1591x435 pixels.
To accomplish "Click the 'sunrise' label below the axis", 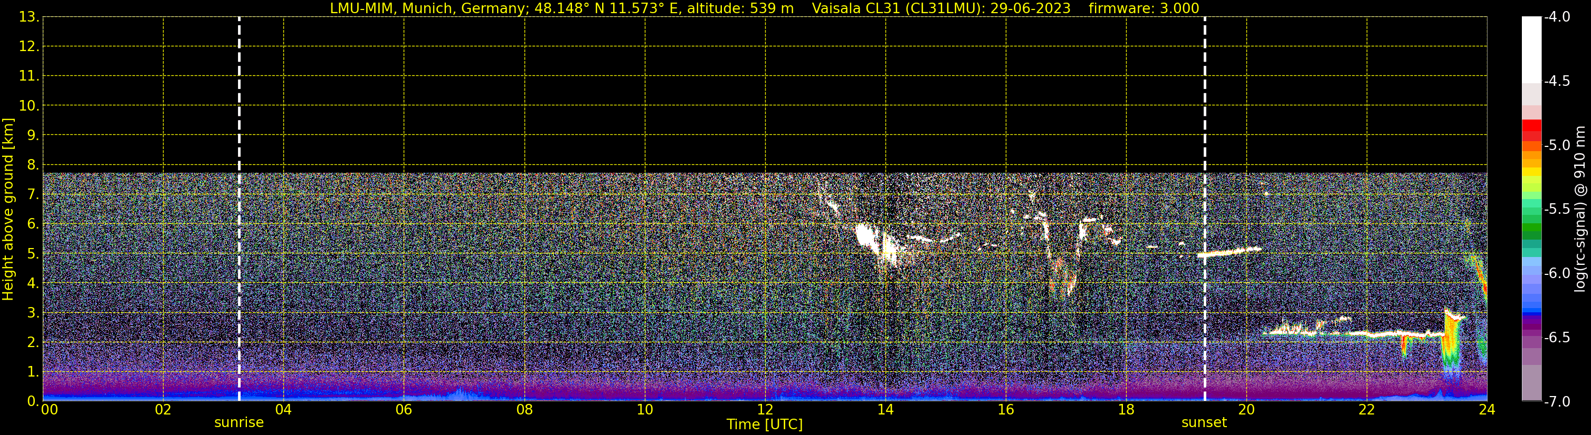I will click(239, 423).
